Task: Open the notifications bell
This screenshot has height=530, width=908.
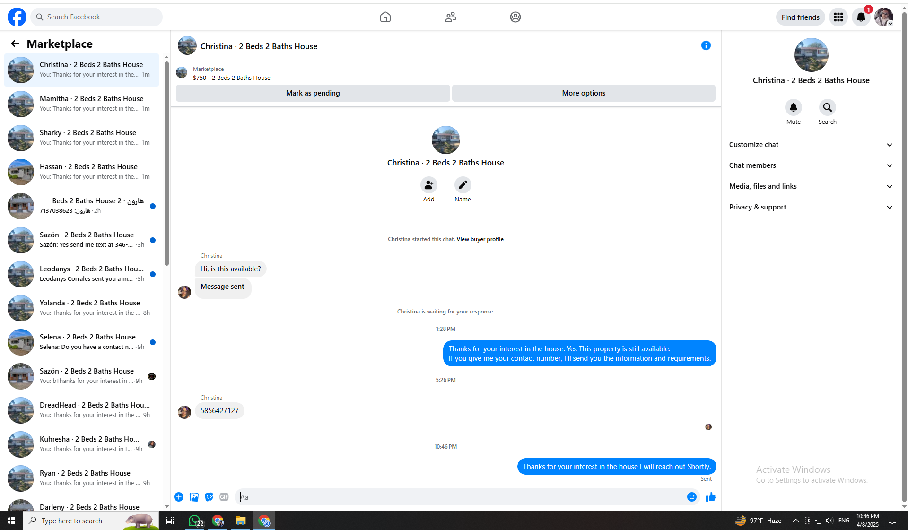Action: tap(861, 17)
